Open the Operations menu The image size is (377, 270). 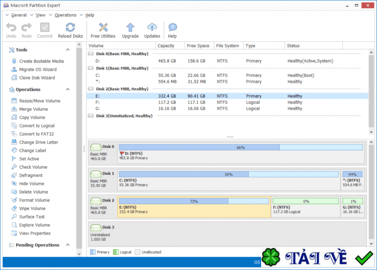pyautogui.click(x=66, y=15)
